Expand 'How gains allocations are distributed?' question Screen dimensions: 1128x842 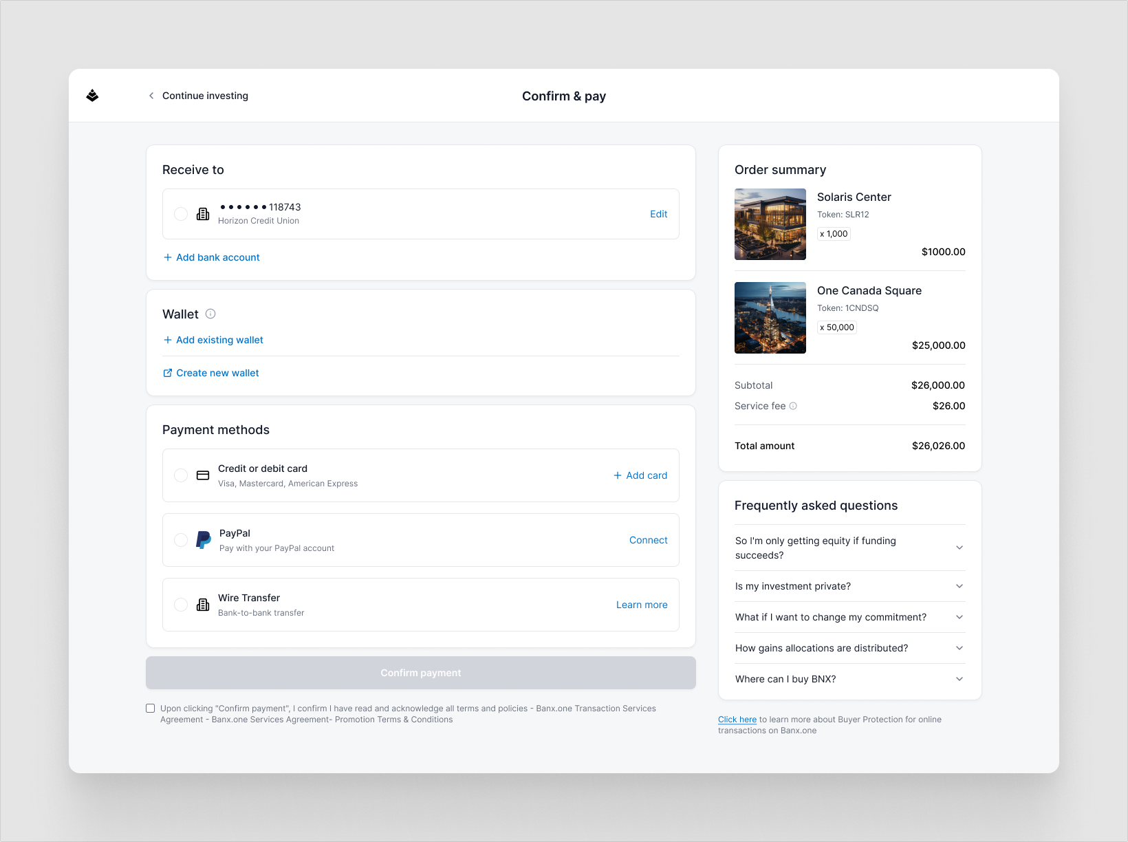[850, 648]
